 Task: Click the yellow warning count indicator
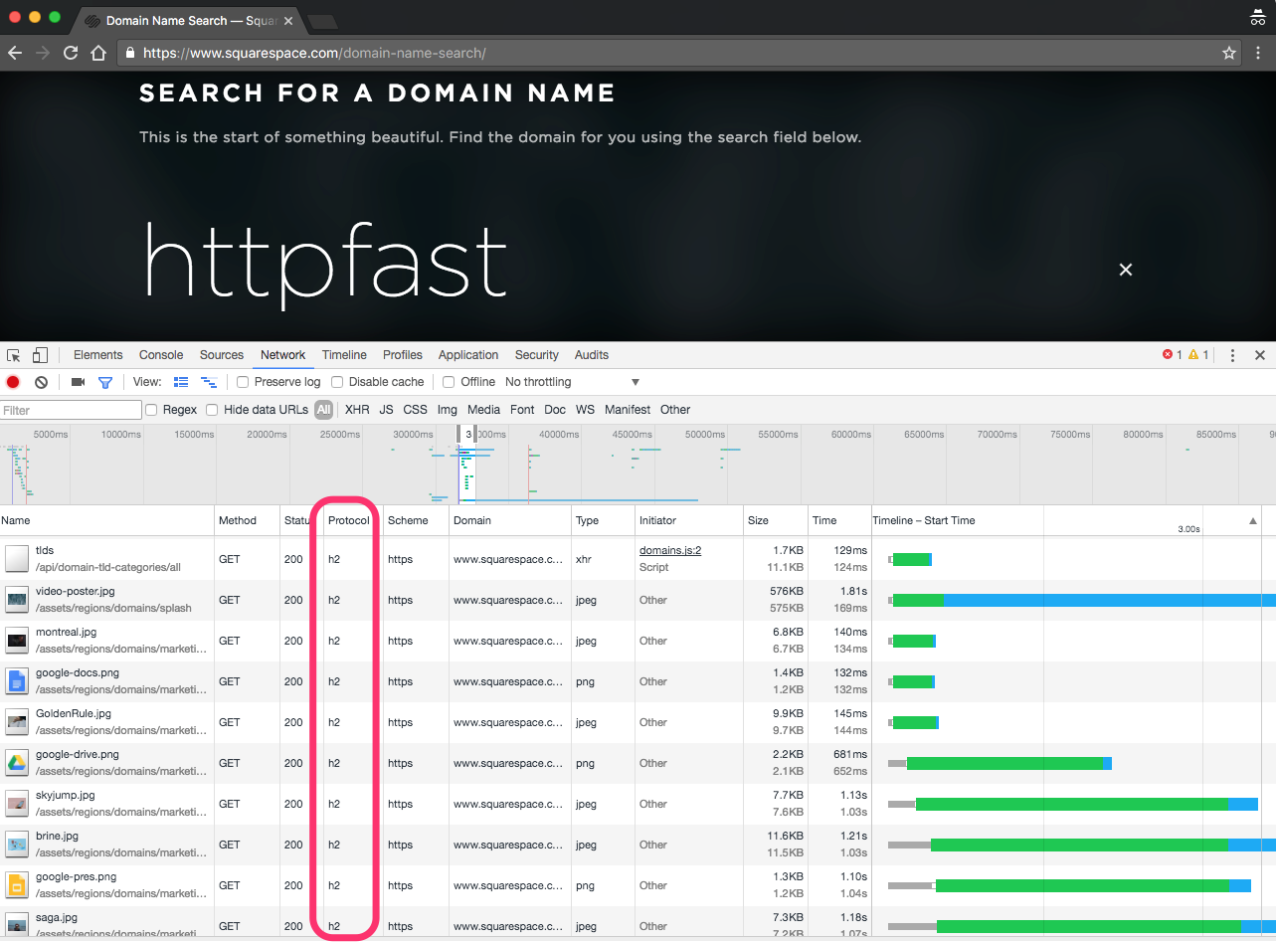1199,355
